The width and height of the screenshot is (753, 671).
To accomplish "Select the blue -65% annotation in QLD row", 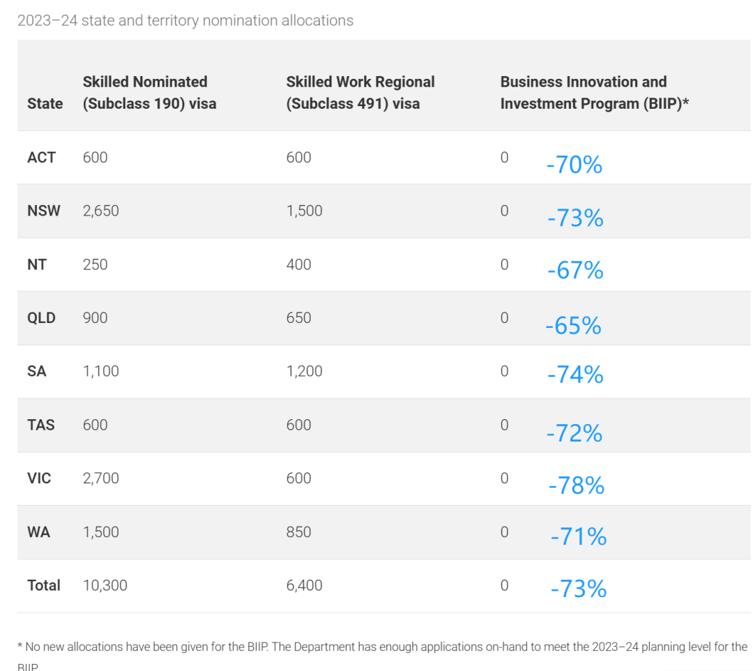I will tap(573, 326).
